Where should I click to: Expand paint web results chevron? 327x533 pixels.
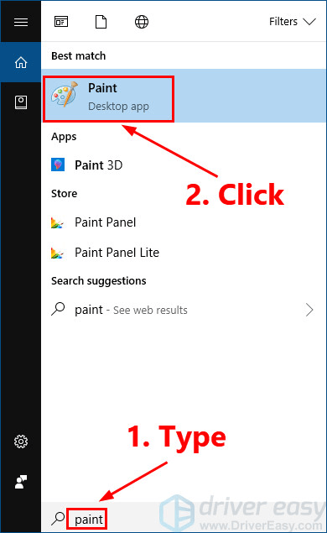(309, 310)
